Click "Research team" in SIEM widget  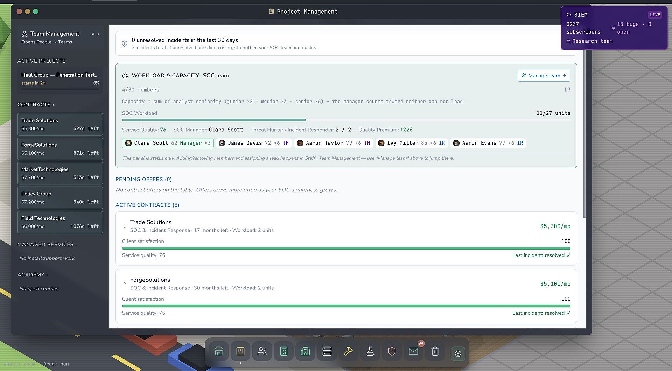click(x=592, y=41)
